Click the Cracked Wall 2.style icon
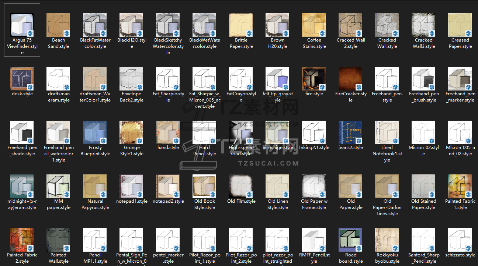 pyautogui.click(x=351, y=25)
